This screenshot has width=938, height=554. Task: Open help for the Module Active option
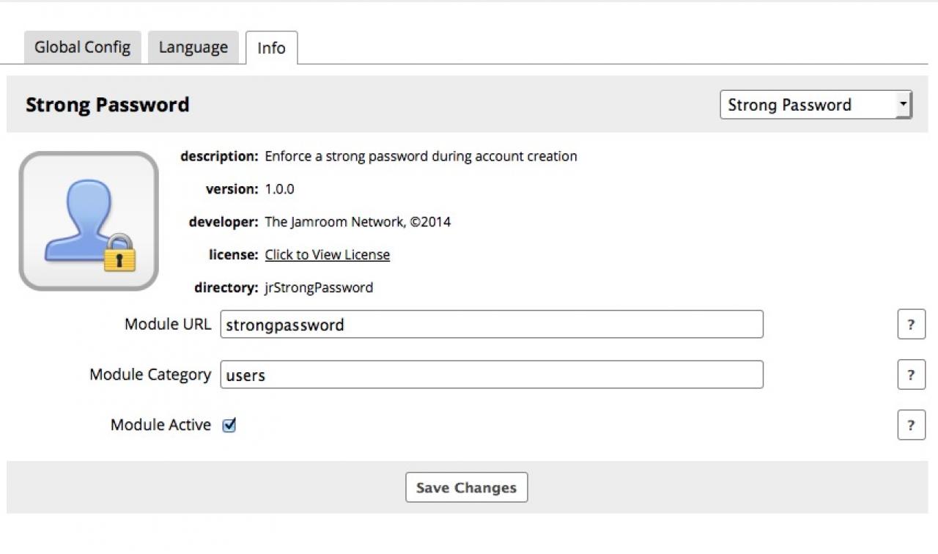911,425
